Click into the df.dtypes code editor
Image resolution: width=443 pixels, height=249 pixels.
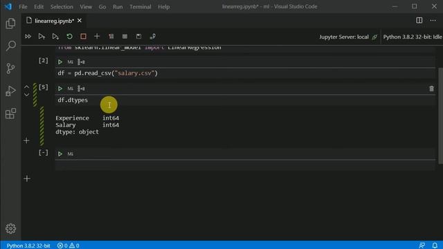click(245, 100)
